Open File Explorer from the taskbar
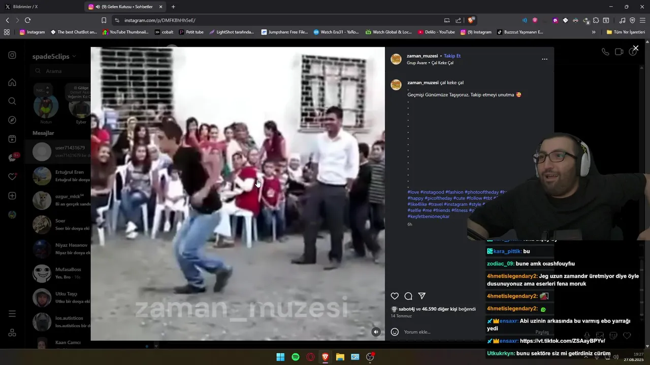 [x=340, y=357]
